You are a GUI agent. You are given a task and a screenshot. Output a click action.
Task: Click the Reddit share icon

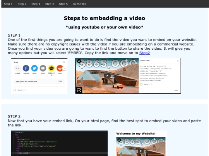click(x=60, y=68)
